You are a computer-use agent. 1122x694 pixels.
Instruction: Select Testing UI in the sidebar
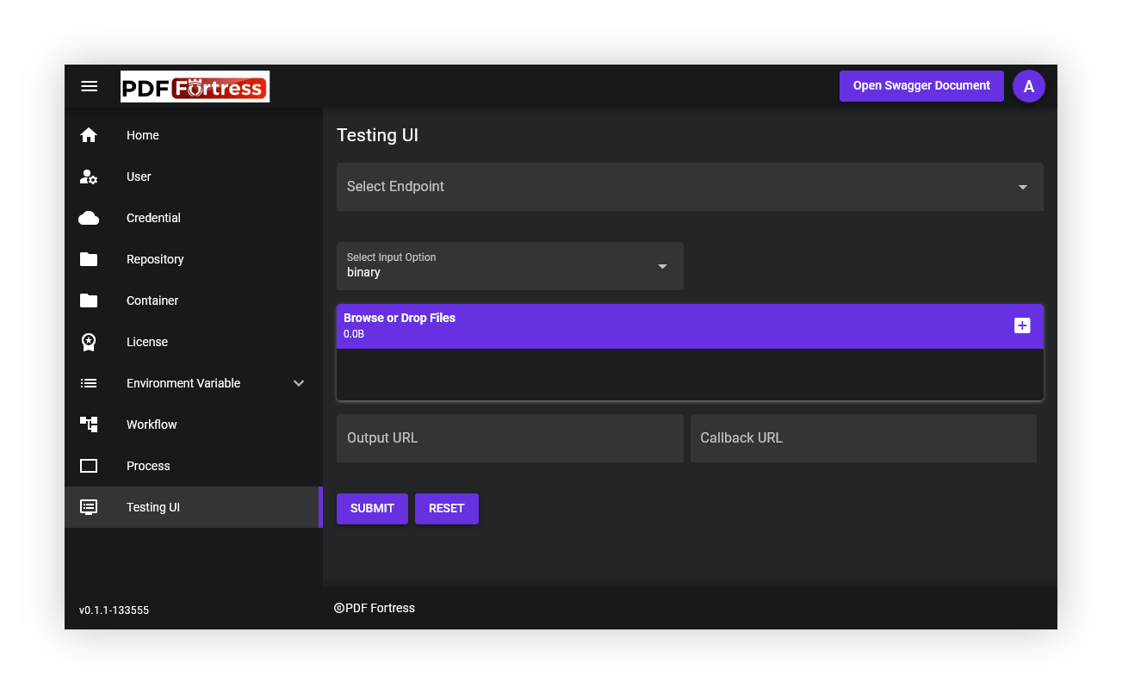[153, 507]
